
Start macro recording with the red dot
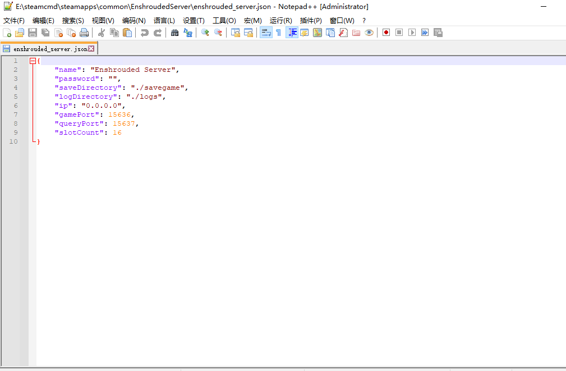[x=386, y=33]
